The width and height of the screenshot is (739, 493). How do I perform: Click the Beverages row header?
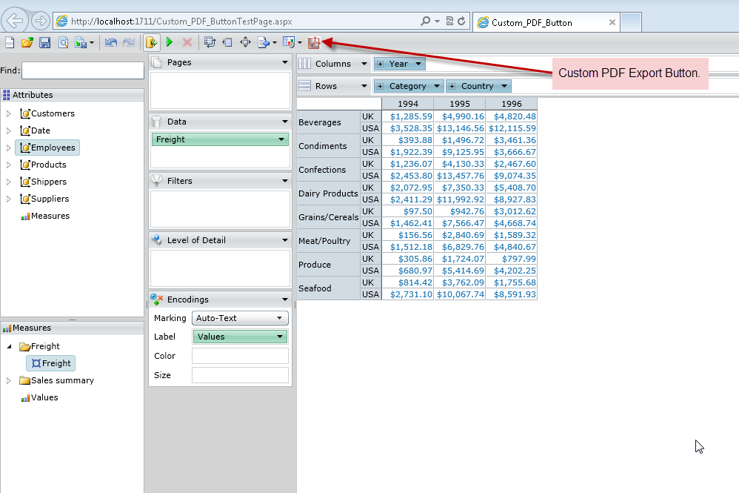329,122
